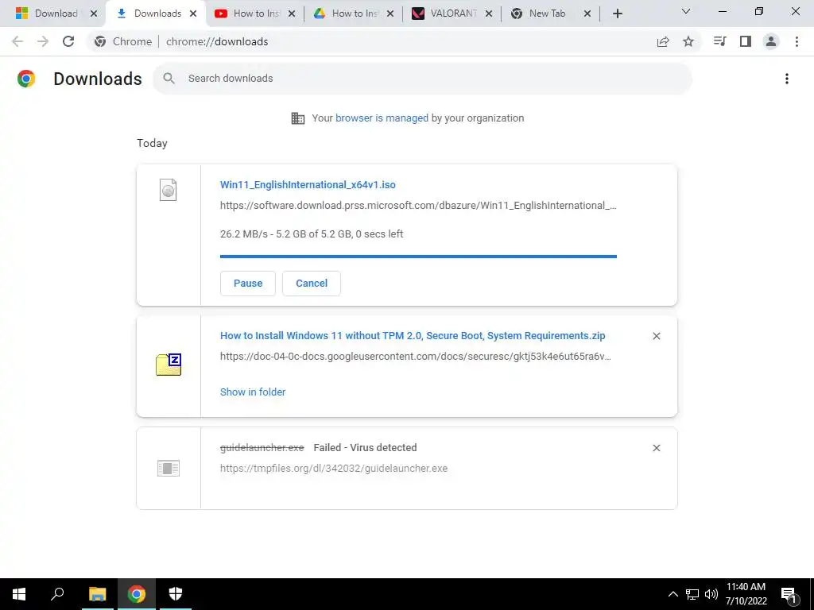Reload the downloads page
The height and width of the screenshot is (610, 814).
point(68,41)
